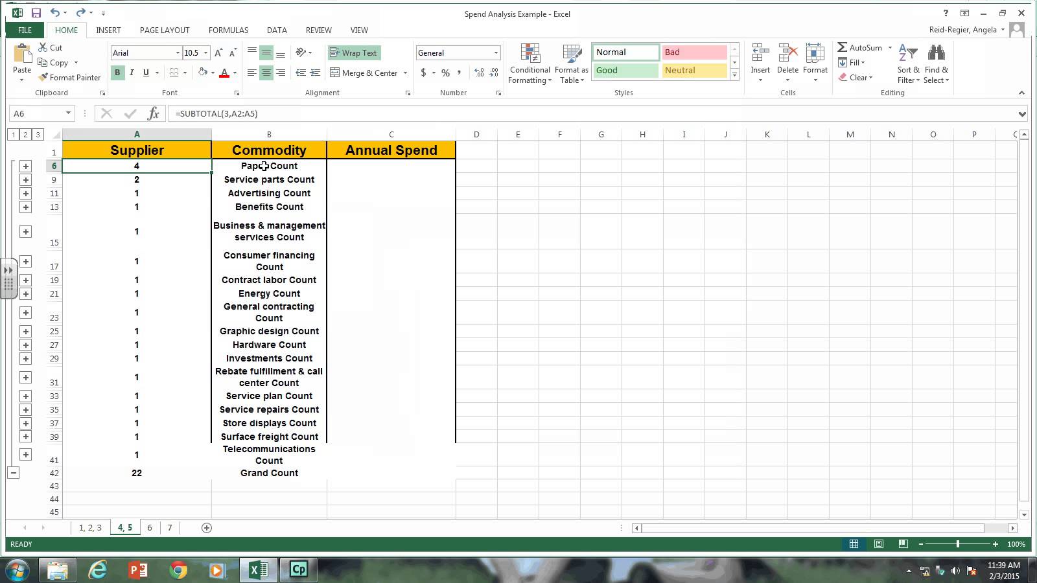Screen dimensions: 1037x583
Task: Add a new sheet with plus icon
Action: click(x=207, y=528)
